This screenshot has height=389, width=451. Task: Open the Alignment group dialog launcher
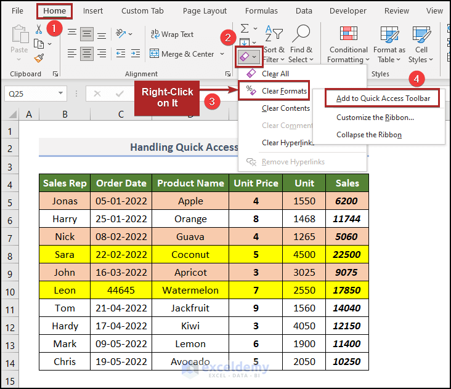(x=229, y=74)
